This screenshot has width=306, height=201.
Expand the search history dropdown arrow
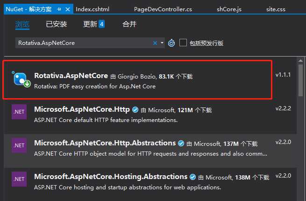162,43
